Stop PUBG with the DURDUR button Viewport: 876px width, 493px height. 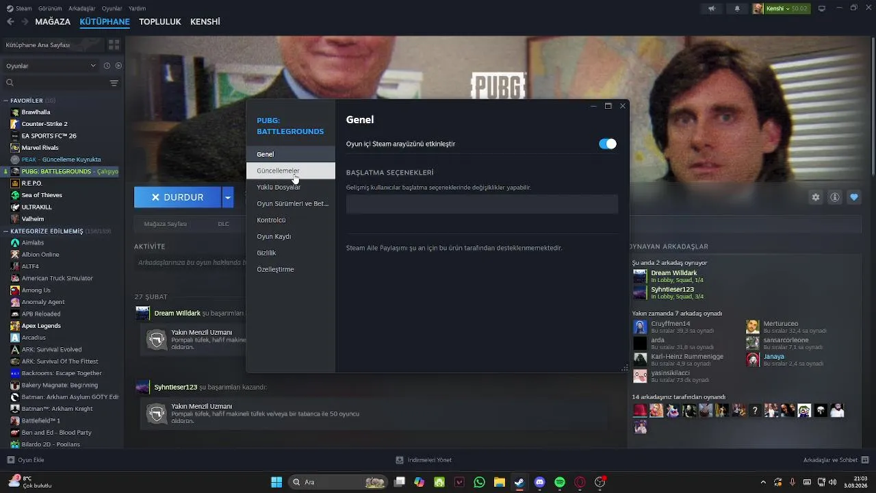tap(178, 197)
